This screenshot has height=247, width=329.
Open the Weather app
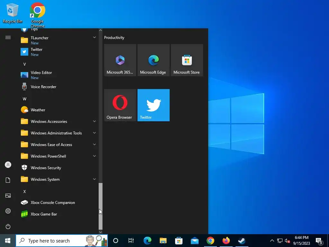coord(58,110)
